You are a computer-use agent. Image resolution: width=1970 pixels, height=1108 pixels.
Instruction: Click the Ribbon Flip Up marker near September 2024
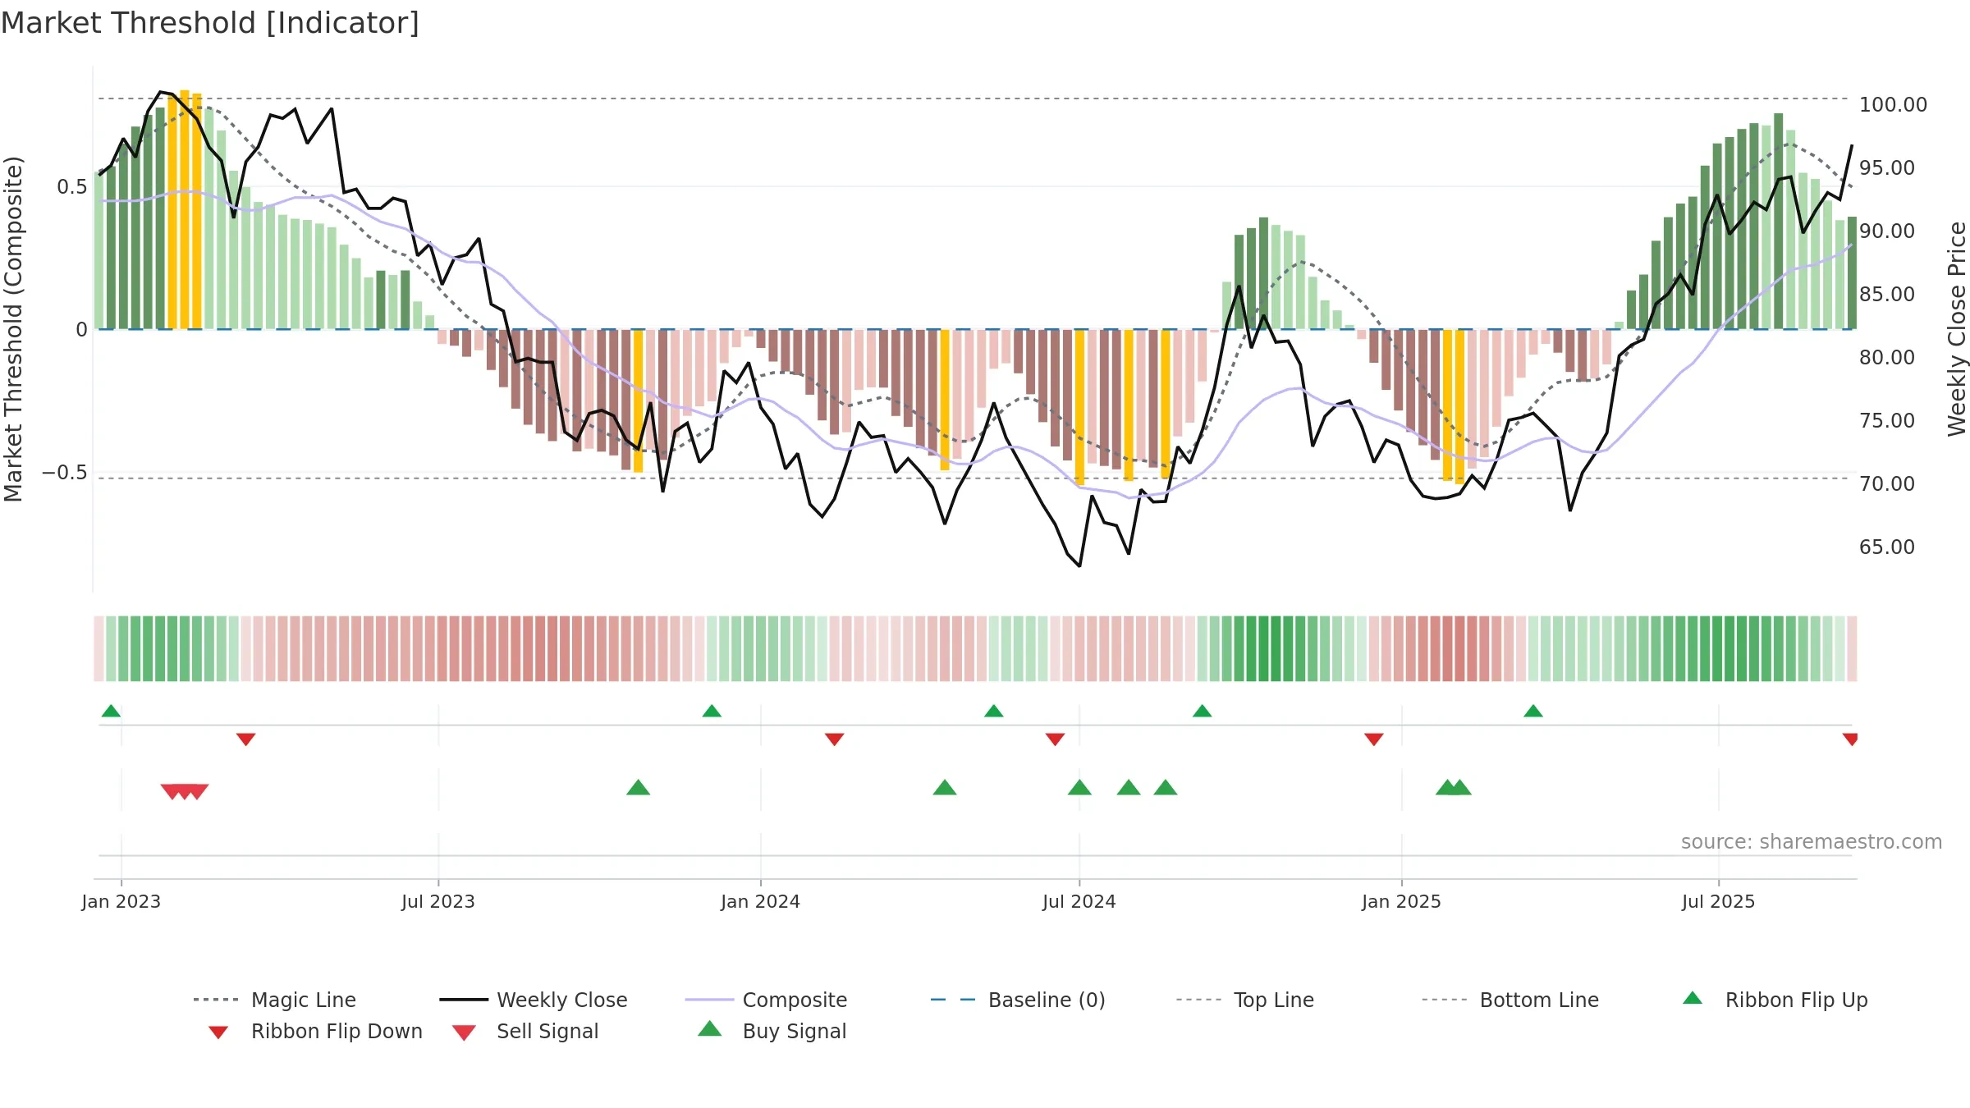coord(1203,711)
